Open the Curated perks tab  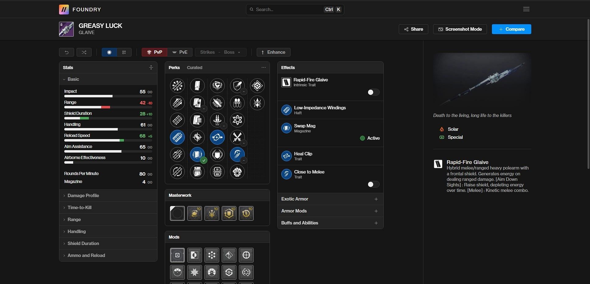195,68
